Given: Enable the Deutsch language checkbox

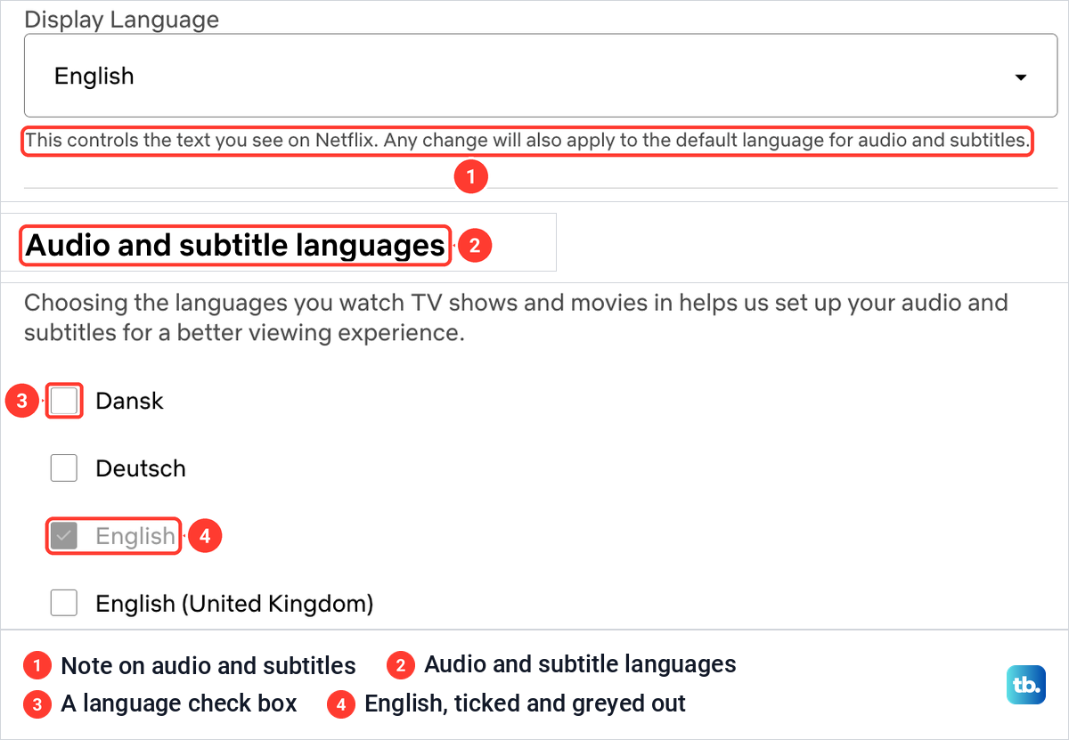Looking at the screenshot, I should (64, 468).
